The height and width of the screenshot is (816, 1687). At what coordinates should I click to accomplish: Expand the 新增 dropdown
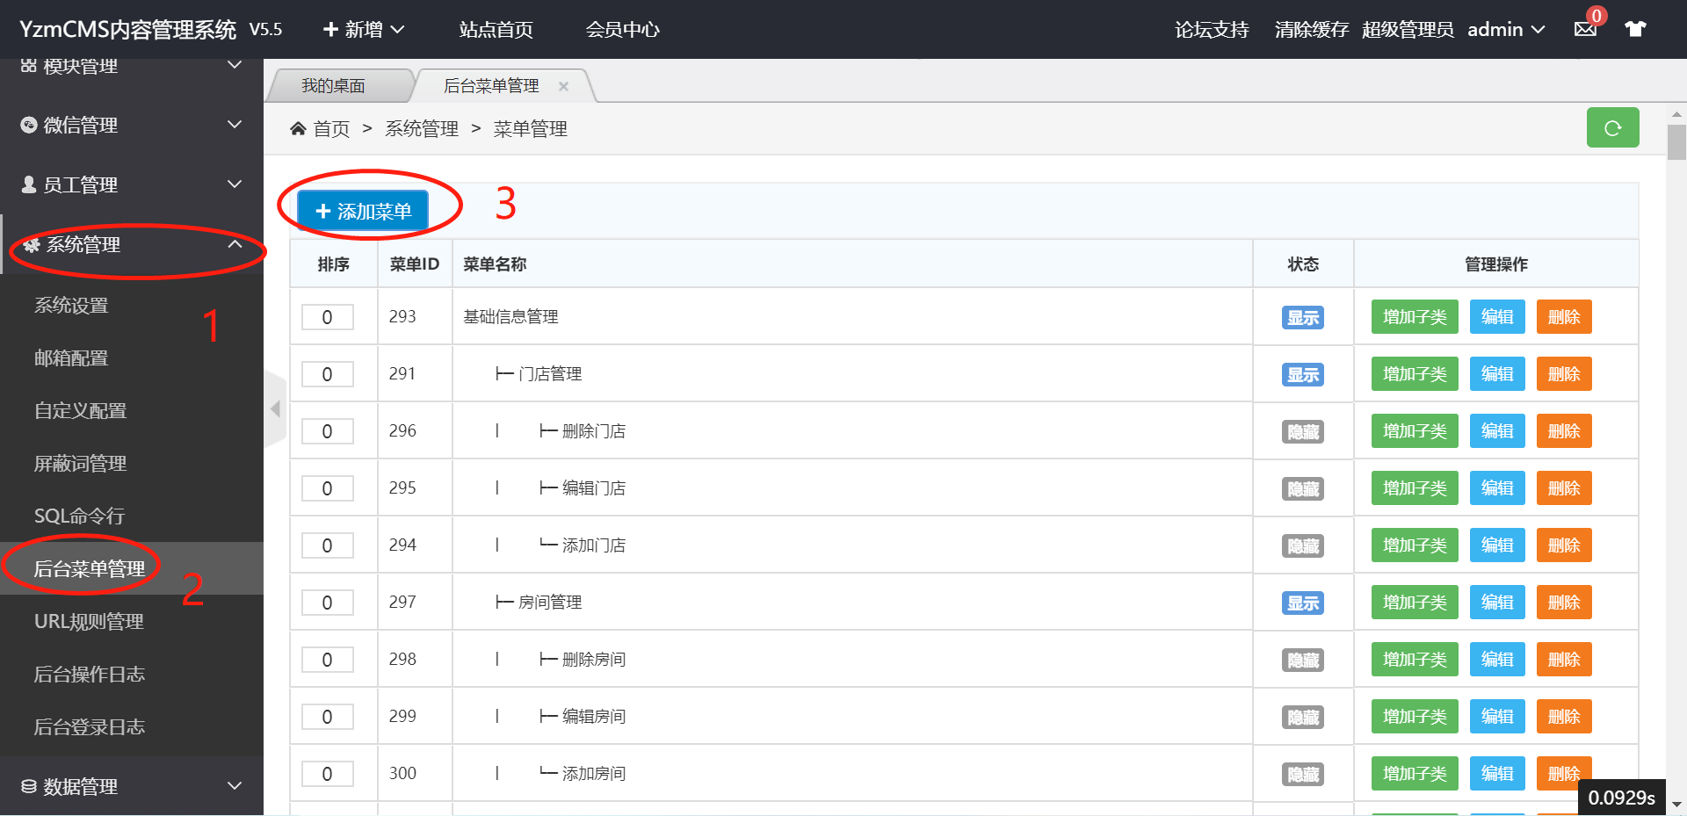(x=363, y=29)
